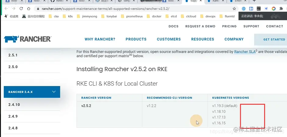Viewport: 287px width, 137px height.
Task: Open the prometheus bookmark folder
Action: click(131, 16)
